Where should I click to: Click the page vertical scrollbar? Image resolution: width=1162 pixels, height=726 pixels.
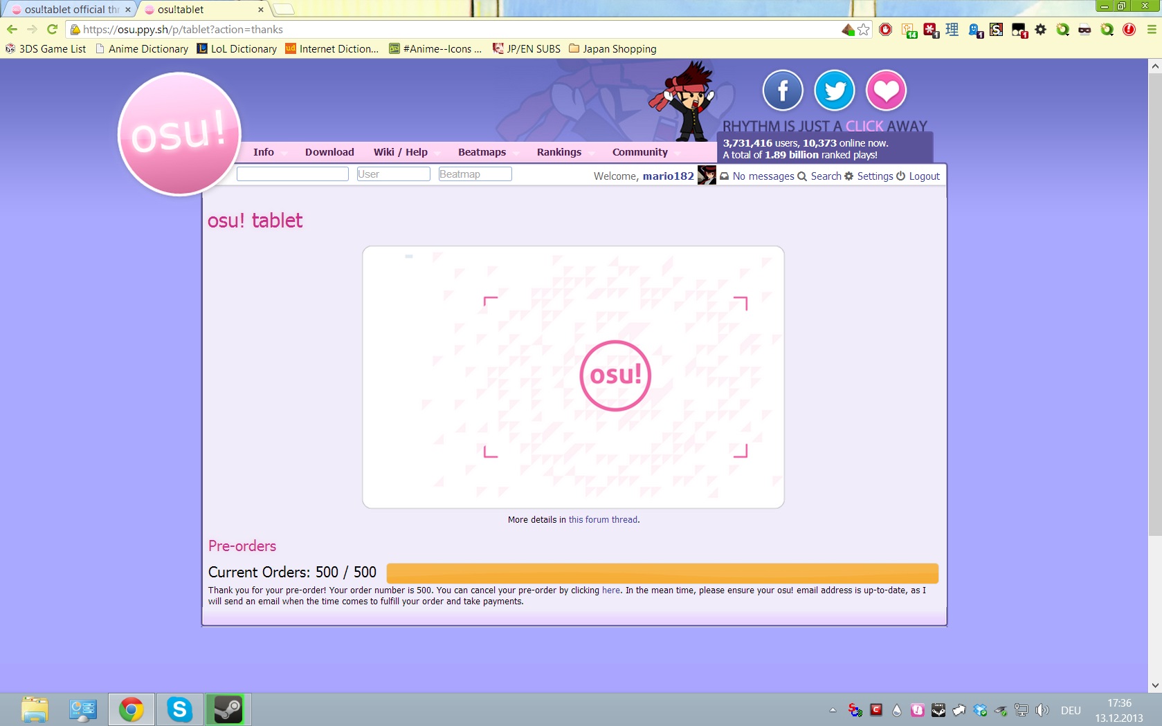tap(1154, 304)
